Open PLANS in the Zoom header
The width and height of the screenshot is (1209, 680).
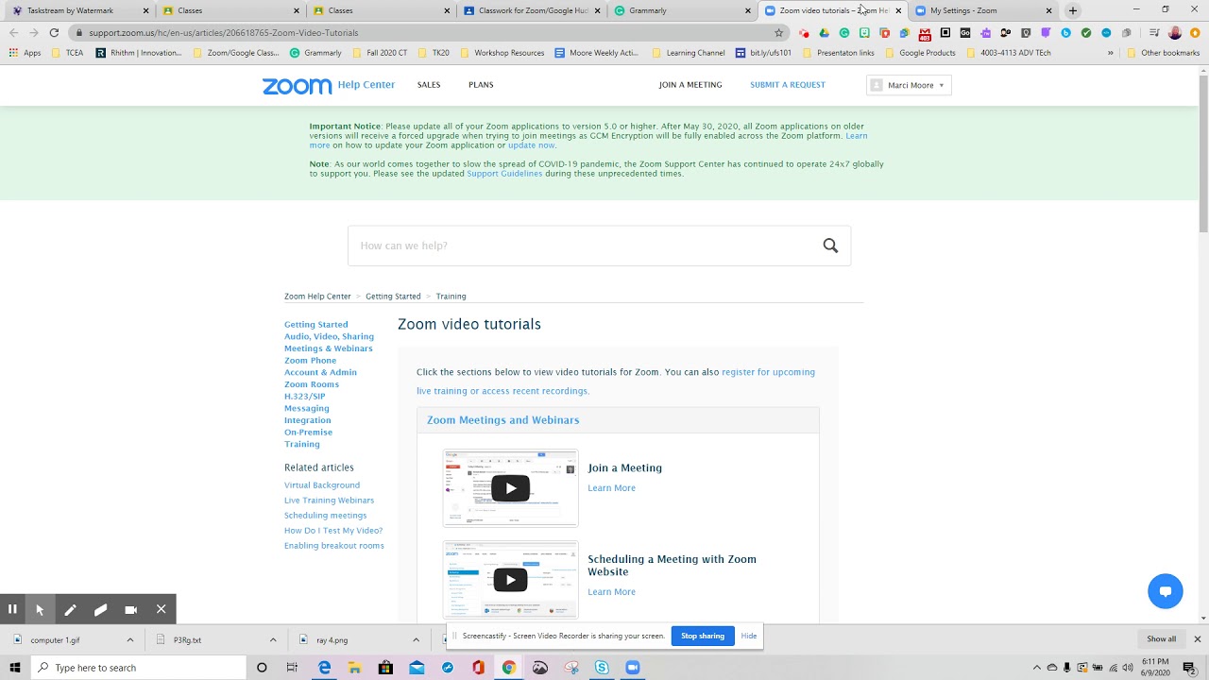tap(481, 85)
